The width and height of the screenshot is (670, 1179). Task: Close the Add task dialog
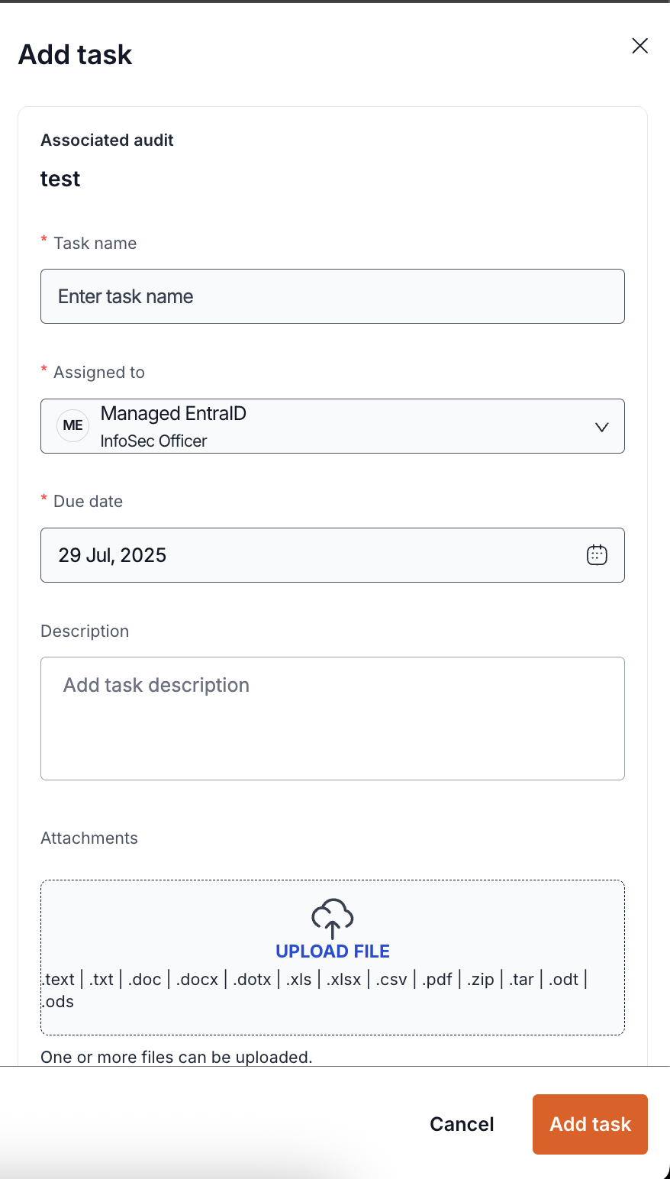click(x=639, y=46)
